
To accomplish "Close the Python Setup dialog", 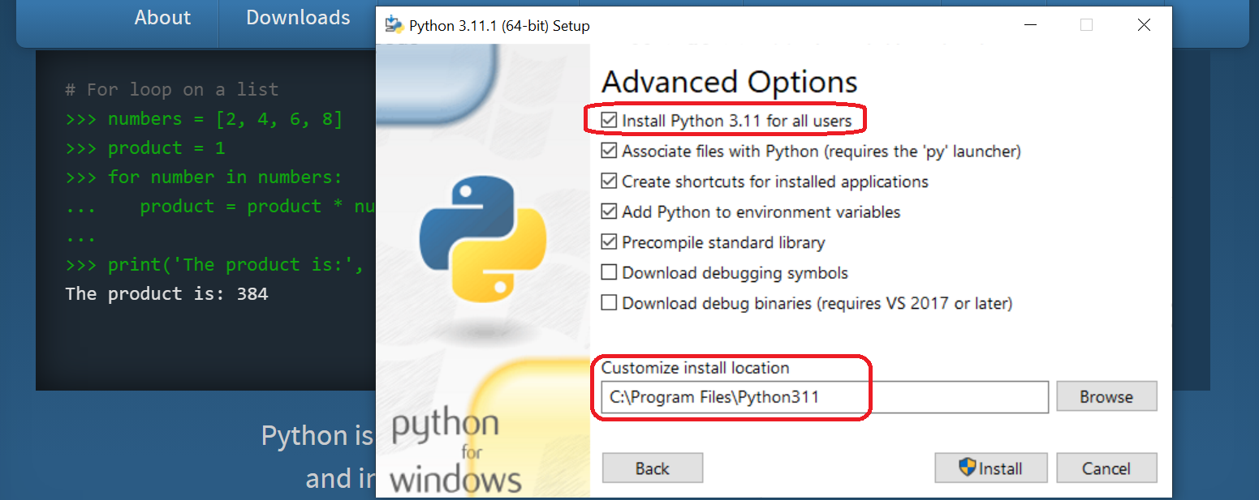I will [1144, 25].
